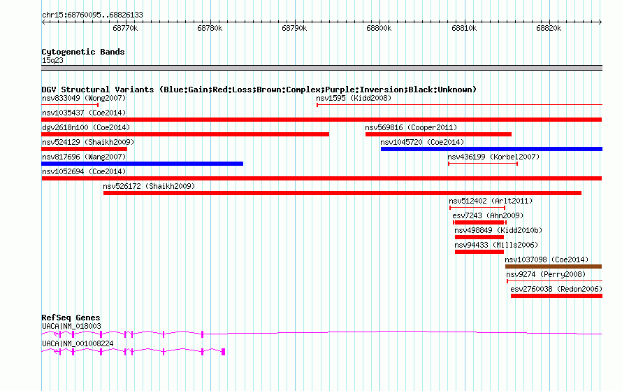Click the nsv833049 (Wong2007) variant label
The image size is (622, 391).
(x=84, y=98)
